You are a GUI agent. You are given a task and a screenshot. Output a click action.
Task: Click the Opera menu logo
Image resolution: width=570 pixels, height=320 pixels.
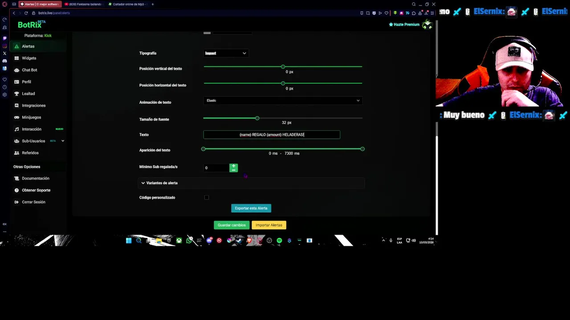[x=5, y=4]
